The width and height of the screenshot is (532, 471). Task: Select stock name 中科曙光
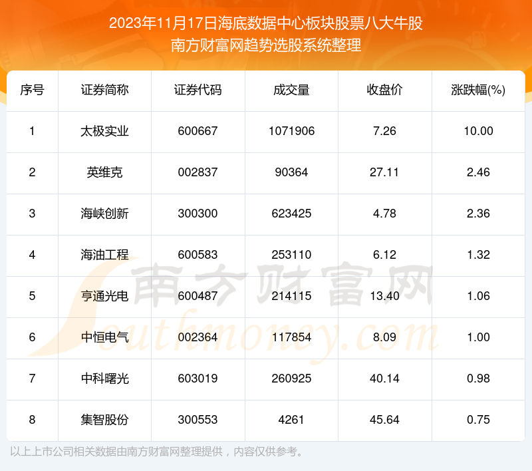[x=104, y=379]
